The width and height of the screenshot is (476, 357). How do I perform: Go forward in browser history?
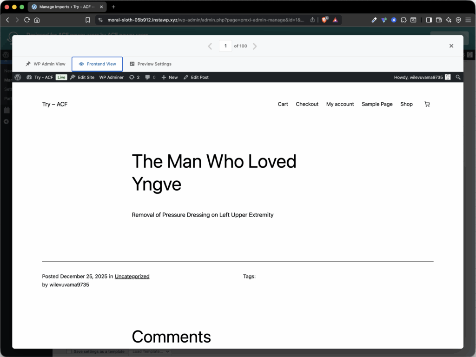[17, 20]
